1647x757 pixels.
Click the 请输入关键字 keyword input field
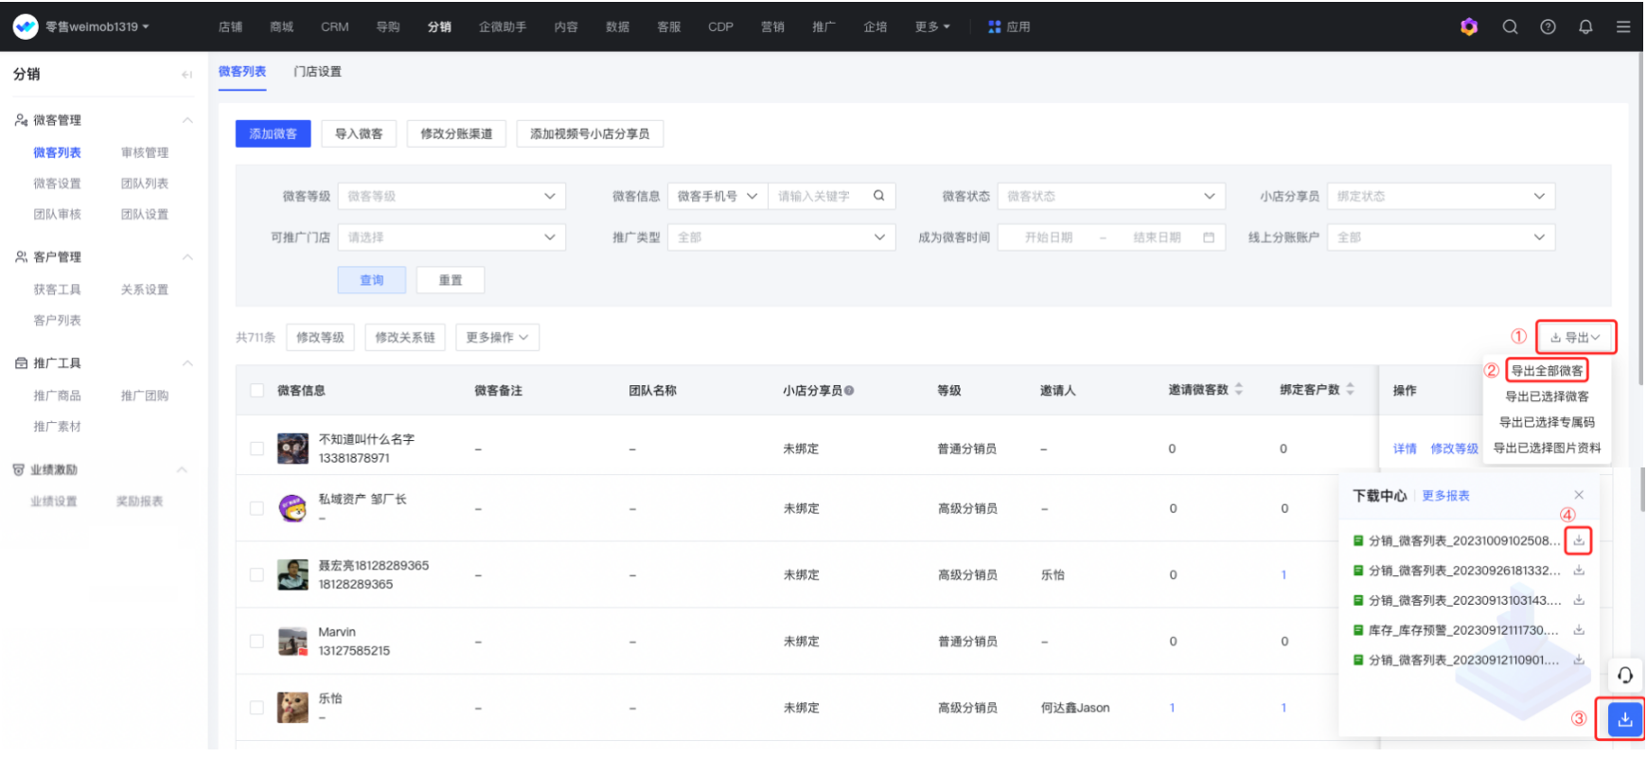tap(820, 196)
